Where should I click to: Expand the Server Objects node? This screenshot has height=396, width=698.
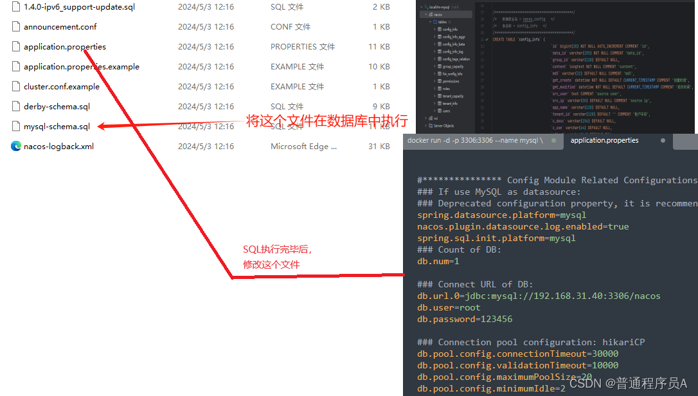(x=425, y=125)
